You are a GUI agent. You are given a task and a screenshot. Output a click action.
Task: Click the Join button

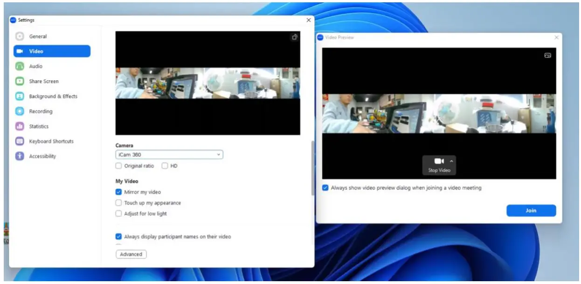(x=531, y=210)
